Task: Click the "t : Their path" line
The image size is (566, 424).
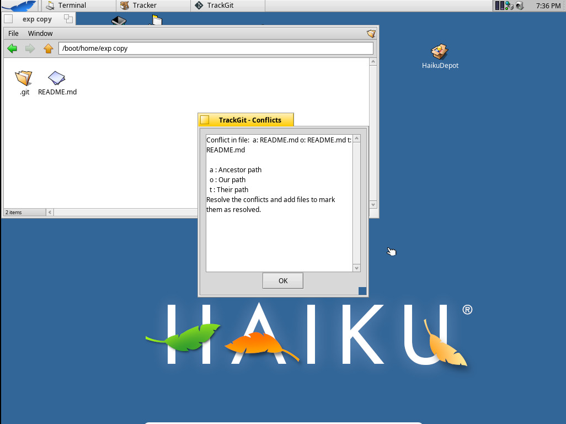Action: (229, 189)
